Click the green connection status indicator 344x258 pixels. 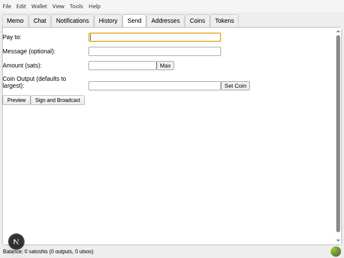point(336,252)
